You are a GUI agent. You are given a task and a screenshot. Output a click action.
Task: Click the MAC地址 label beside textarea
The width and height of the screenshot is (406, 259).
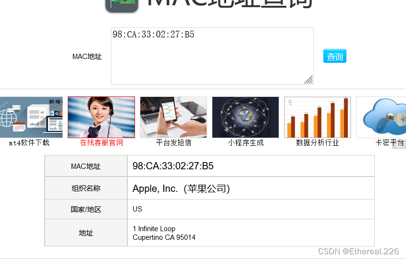pyautogui.click(x=87, y=56)
